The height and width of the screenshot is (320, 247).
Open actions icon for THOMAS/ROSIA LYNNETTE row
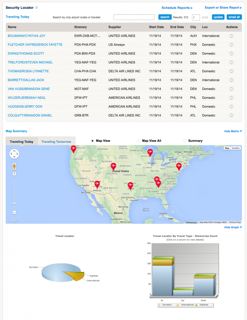tap(231, 71)
